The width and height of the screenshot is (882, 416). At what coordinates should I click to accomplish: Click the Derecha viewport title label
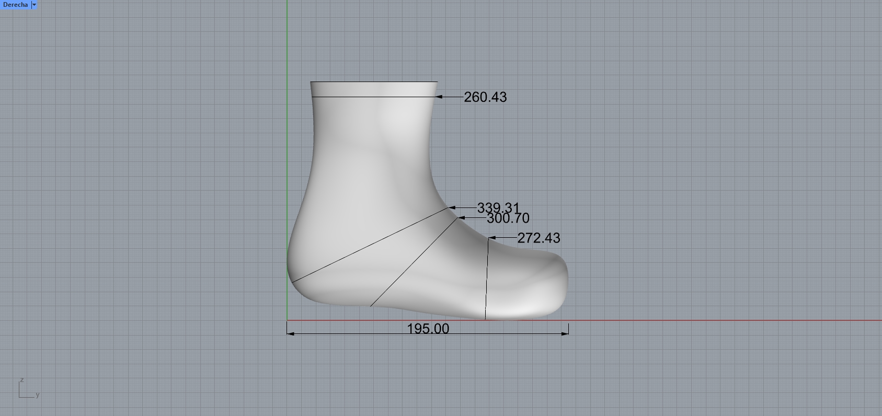tap(15, 5)
